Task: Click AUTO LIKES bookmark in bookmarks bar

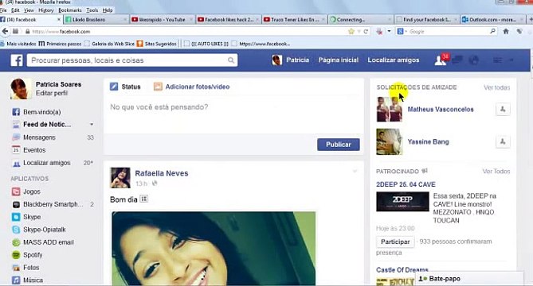Action: pyautogui.click(x=206, y=44)
